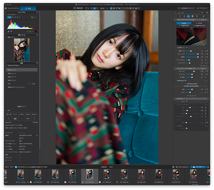Click the ReTouch tool bandage button in panel

click(187, 101)
